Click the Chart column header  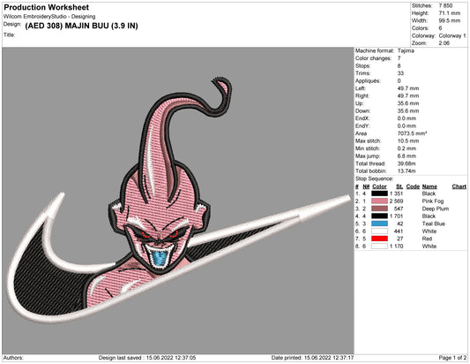[x=459, y=186]
